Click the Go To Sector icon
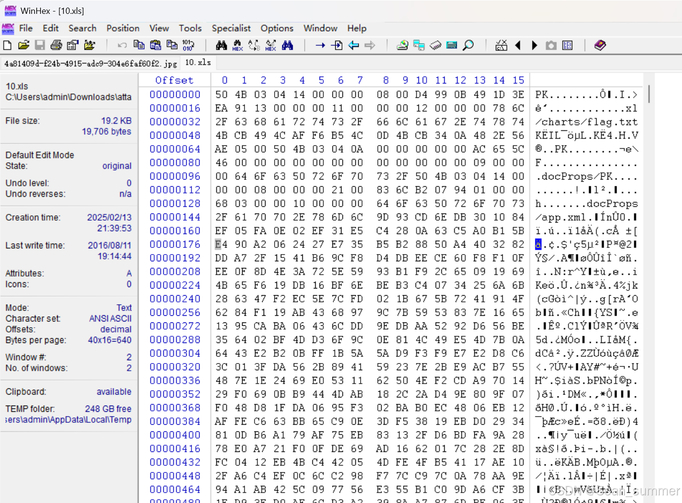This screenshot has height=503, width=682. pyautogui.click(x=337, y=45)
